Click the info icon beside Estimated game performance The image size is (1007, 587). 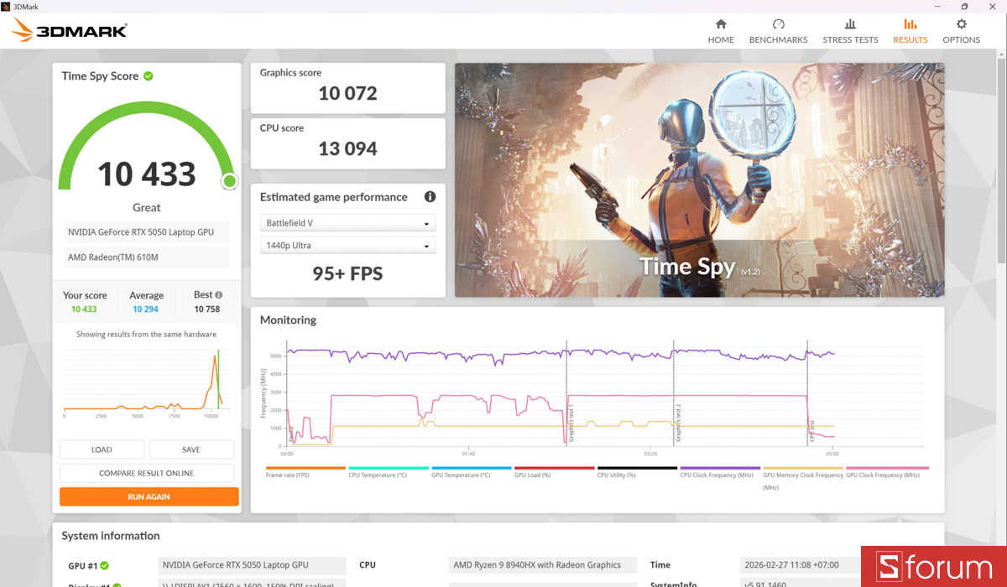[430, 196]
